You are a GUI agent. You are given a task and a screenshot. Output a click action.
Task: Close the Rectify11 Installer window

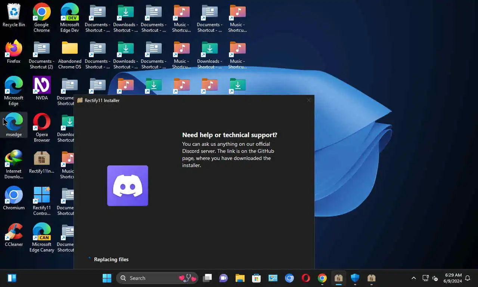tap(308, 100)
